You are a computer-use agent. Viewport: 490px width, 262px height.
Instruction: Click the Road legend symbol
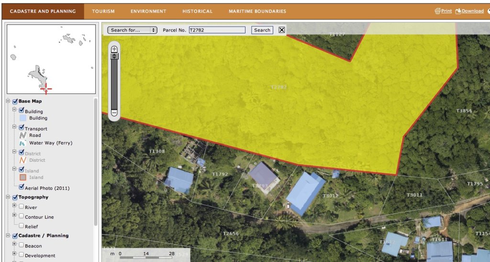click(x=22, y=136)
